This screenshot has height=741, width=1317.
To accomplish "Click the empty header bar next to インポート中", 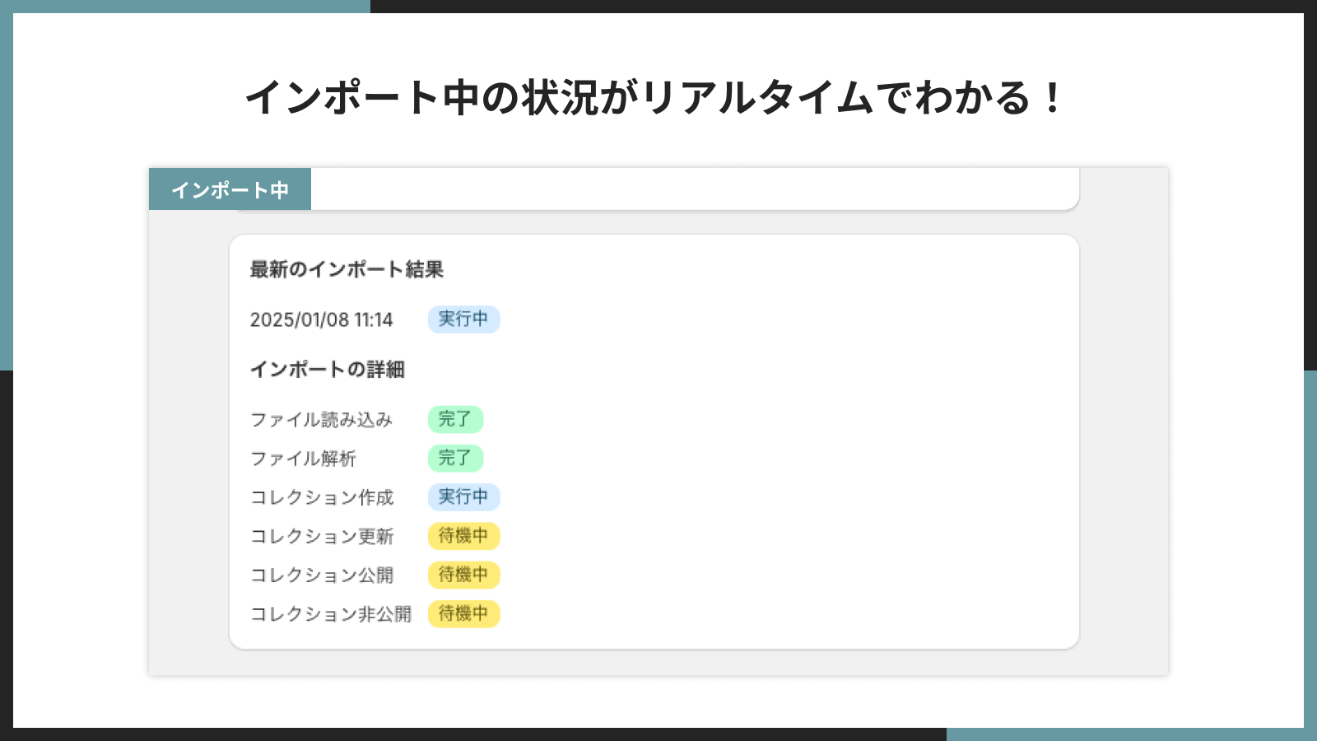I will coord(700,189).
